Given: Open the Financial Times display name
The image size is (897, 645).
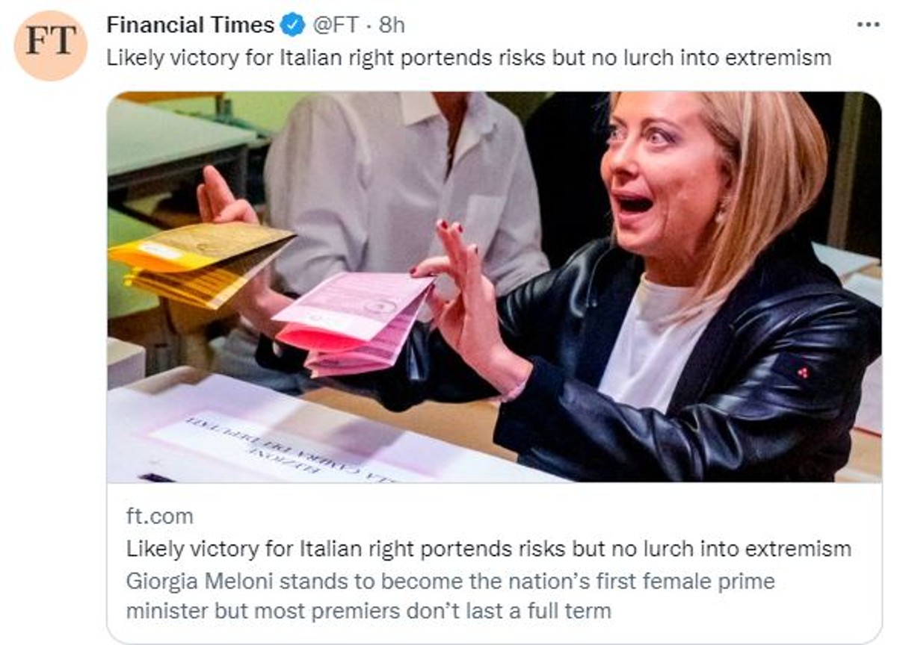Looking at the screenshot, I should pyautogui.click(x=190, y=25).
